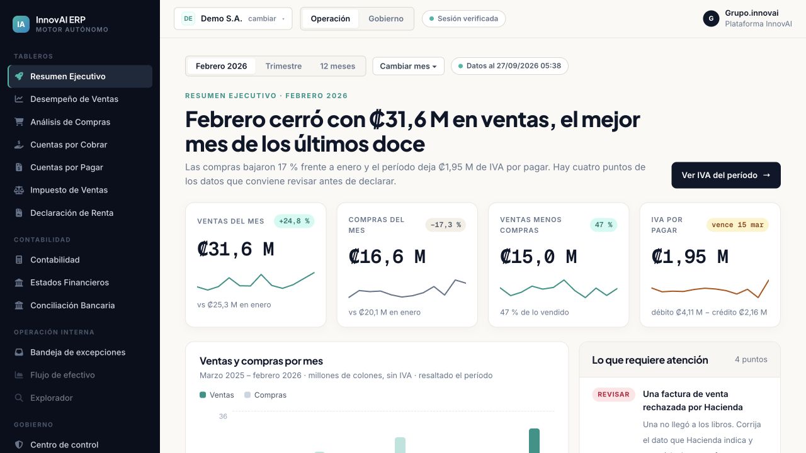Click the icon beside Flujo de efectivo
The image size is (806, 453).
coord(20,375)
